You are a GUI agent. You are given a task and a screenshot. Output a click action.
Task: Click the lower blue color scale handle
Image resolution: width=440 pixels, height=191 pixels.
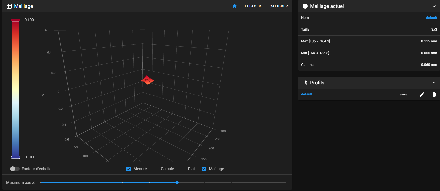16,157
